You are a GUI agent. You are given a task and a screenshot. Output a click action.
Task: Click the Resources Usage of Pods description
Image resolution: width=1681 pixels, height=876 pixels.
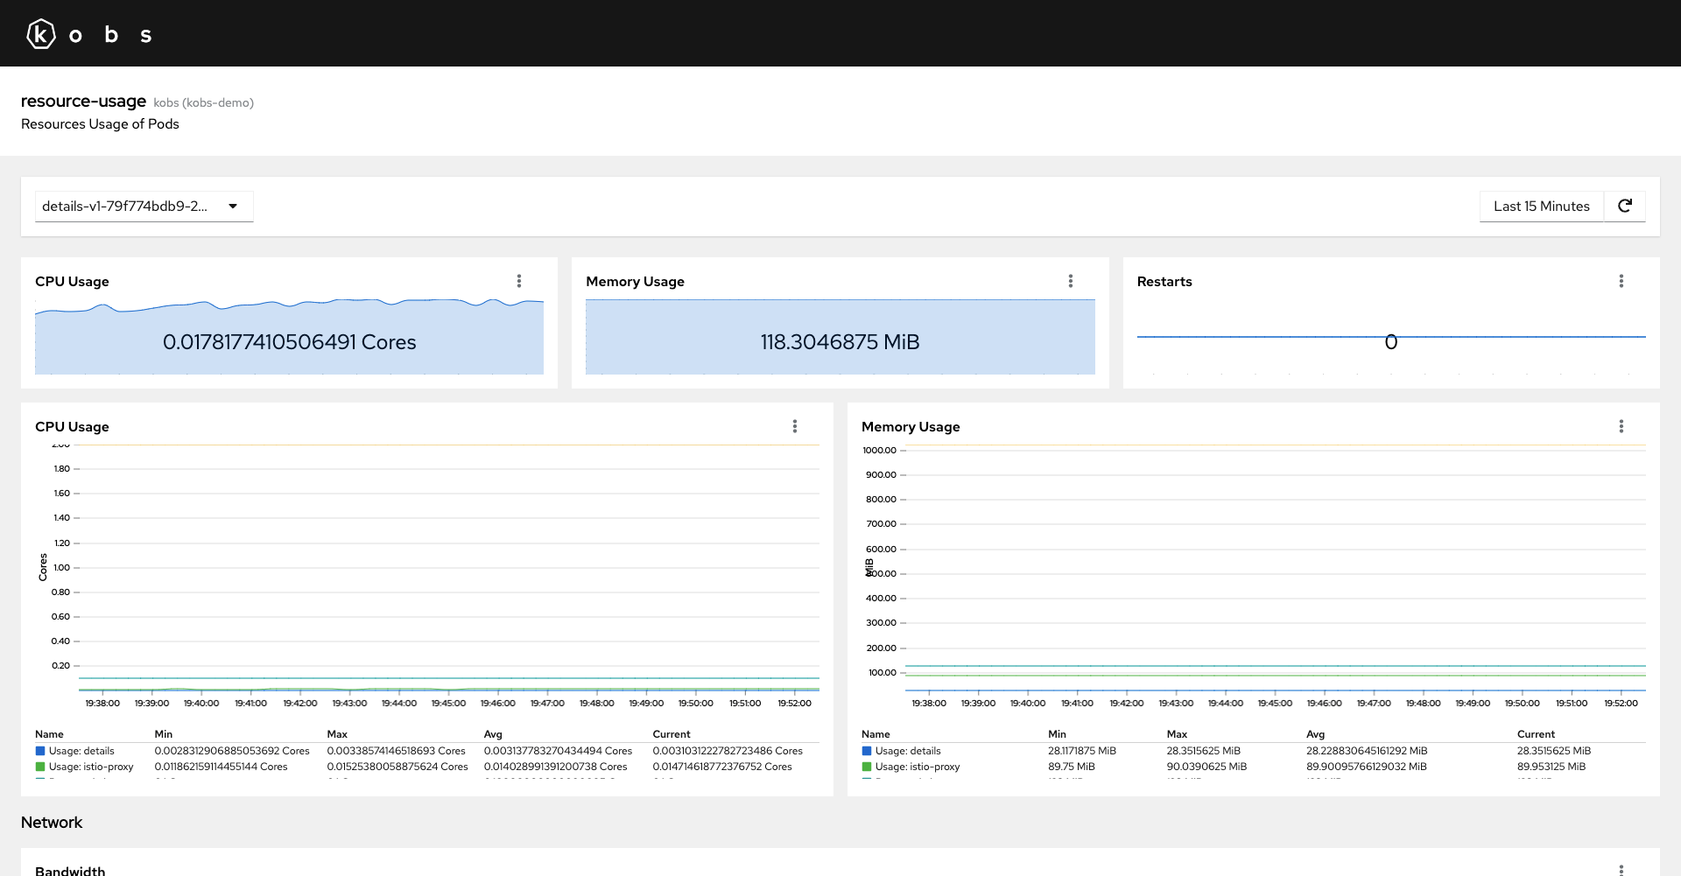point(100,124)
